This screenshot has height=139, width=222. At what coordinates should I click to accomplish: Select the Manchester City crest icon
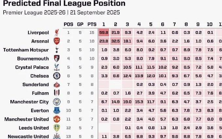(x=57, y=102)
